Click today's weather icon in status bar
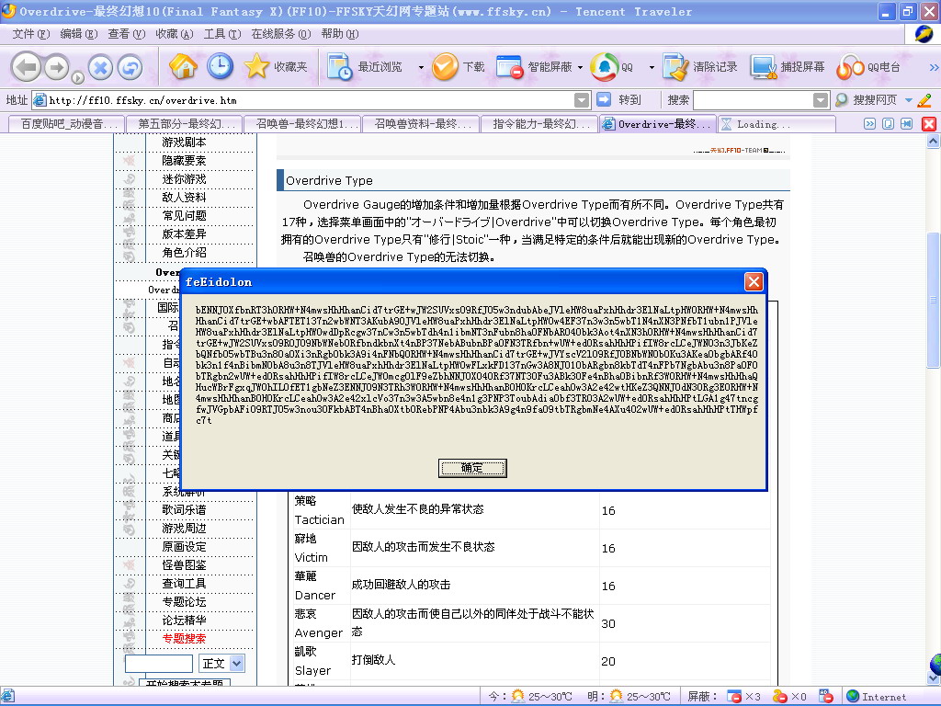Viewport: 941px width, 706px height. [517, 697]
